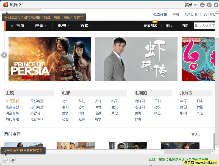
Task: Select 港台剧 under 电视剧
Action: 140,107
